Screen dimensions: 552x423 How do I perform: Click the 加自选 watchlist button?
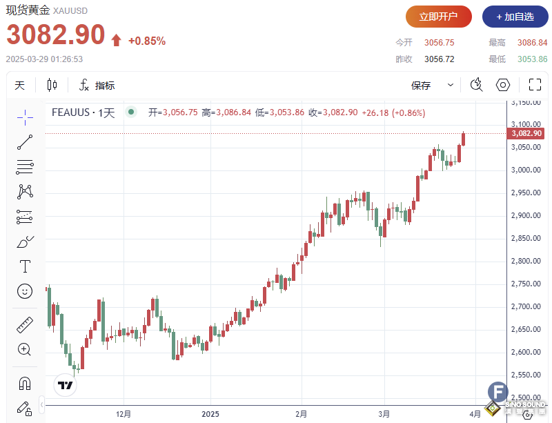[515, 16]
